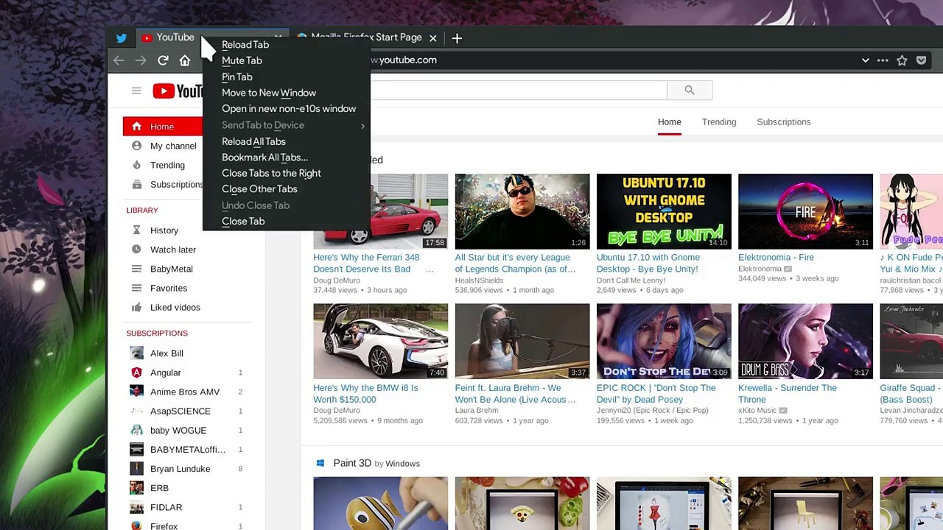Open the page actions three-dot menu
943x530 pixels.
(884, 60)
